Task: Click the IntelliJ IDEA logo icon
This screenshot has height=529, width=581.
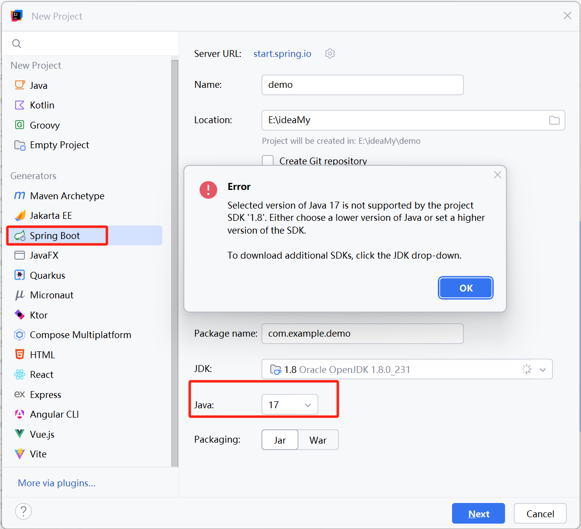Action: [x=17, y=16]
